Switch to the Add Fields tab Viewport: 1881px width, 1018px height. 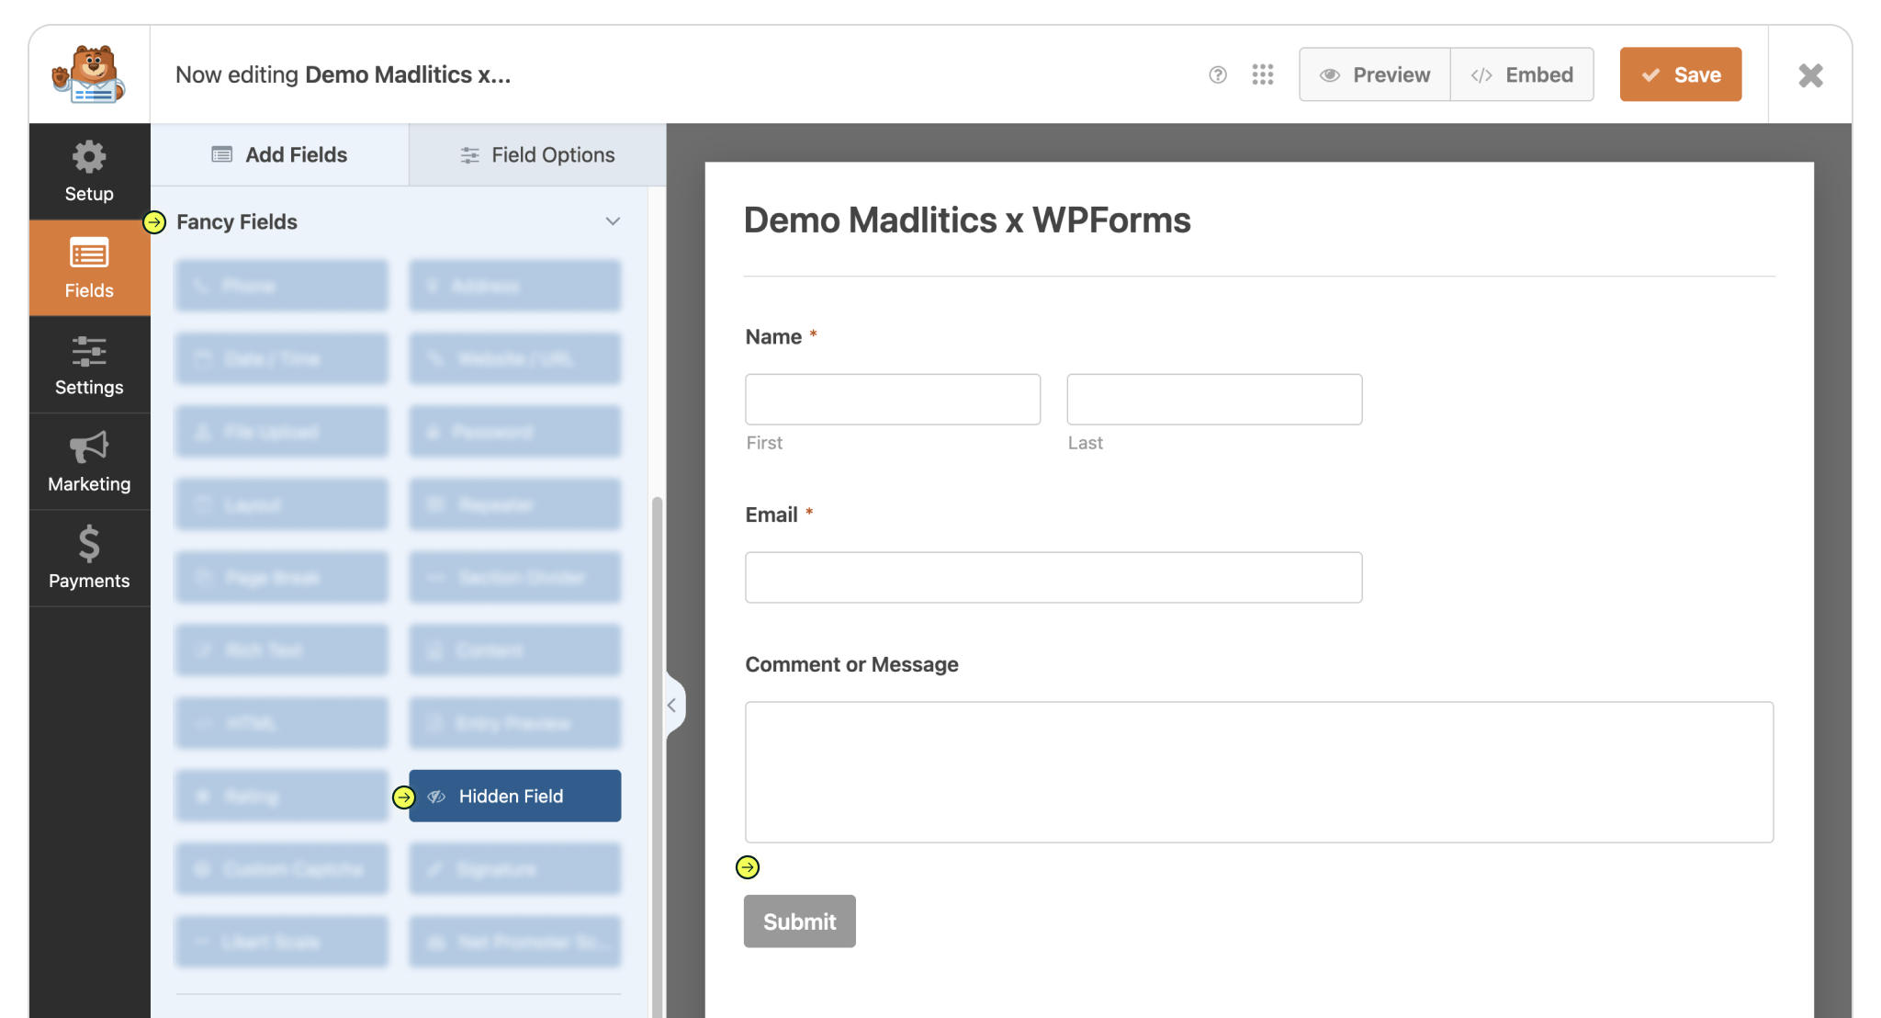279,154
